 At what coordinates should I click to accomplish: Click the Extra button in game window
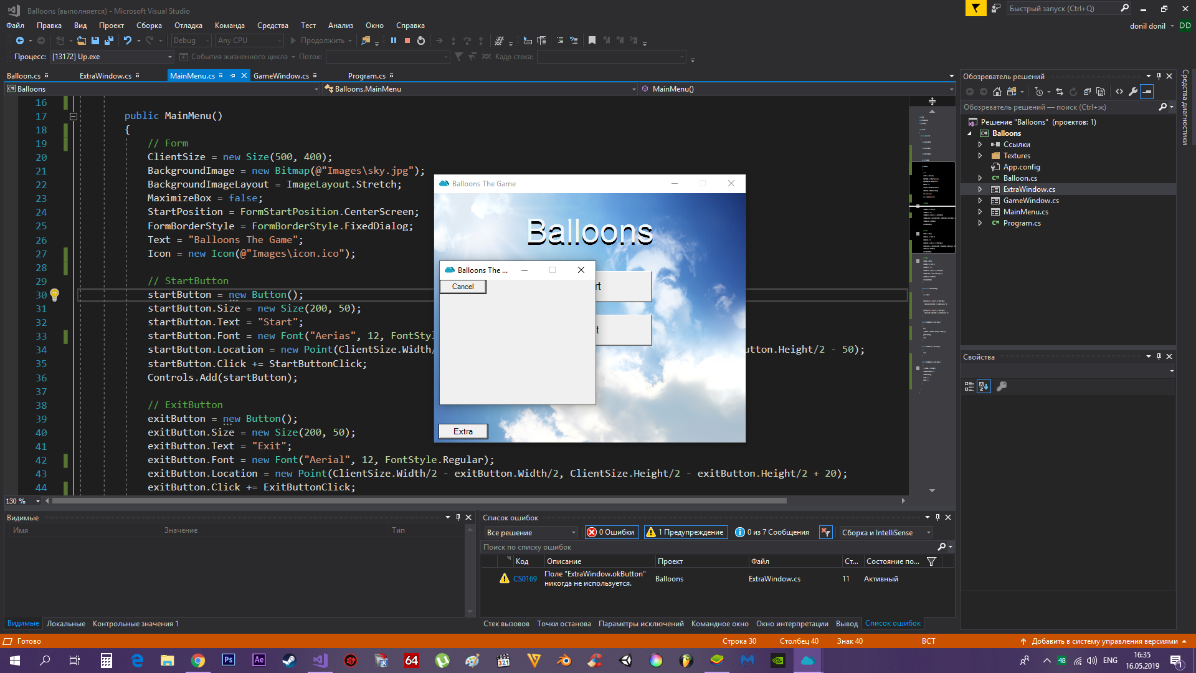(x=463, y=431)
